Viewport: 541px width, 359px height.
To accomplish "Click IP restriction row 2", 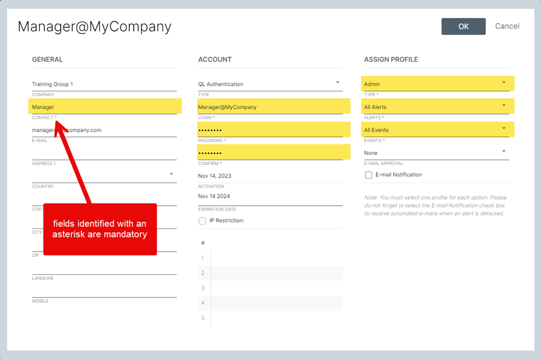I will tap(270, 273).
